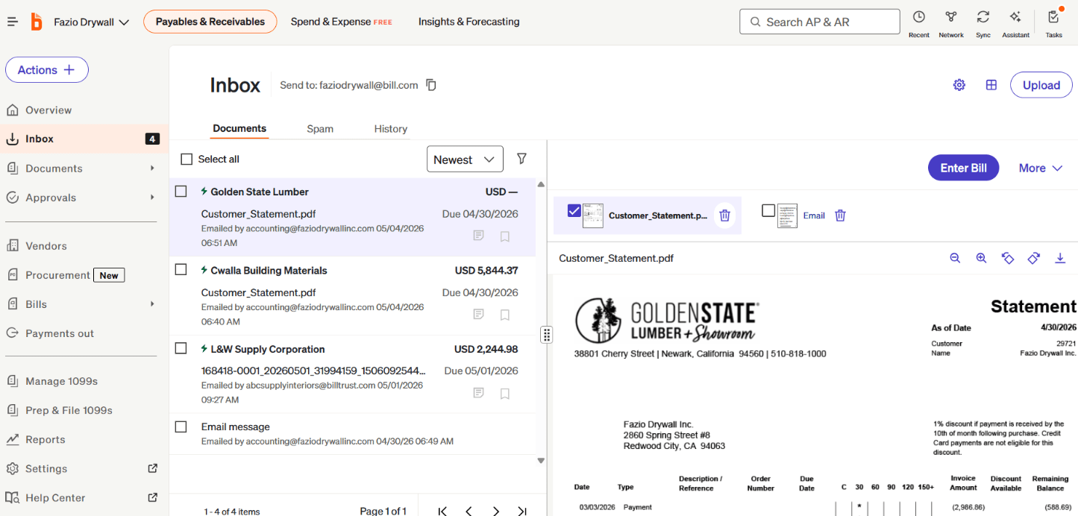
Task: Switch to grid view icon
Action: (991, 85)
